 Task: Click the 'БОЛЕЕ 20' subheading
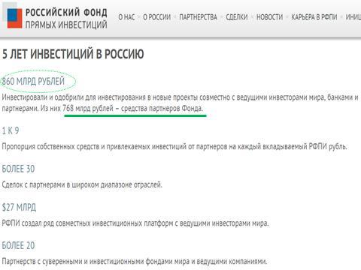[18, 245]
